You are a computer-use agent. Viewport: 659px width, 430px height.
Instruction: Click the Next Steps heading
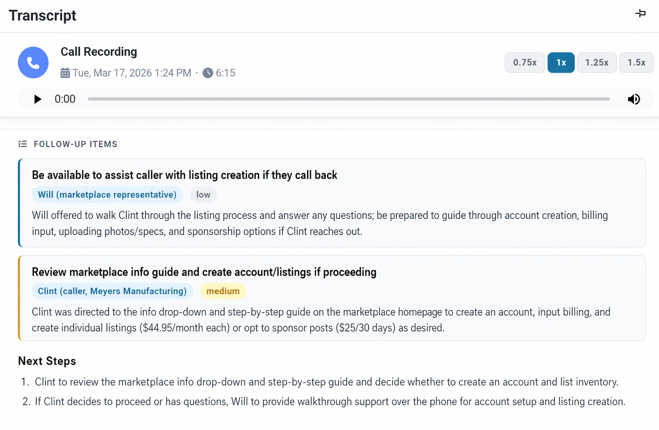tap(47, 361)
